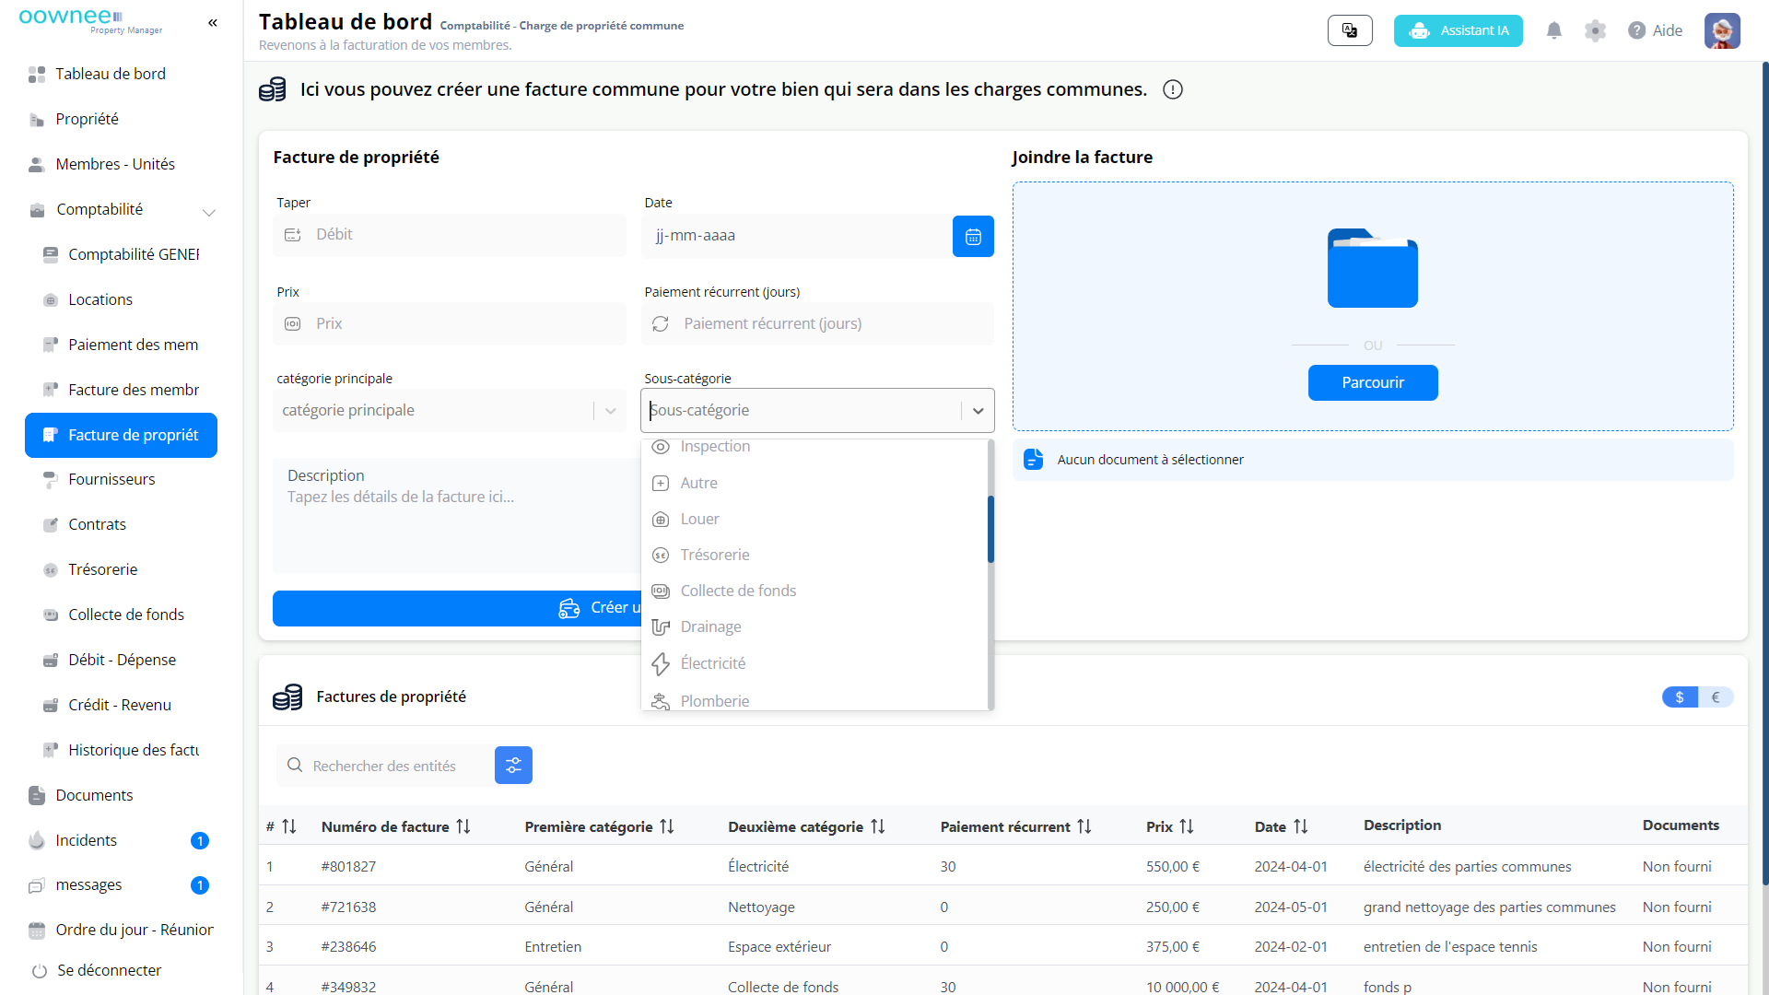Open the date picker calendar icon
The image size is (1769, 995).
(x=973, y=236)
